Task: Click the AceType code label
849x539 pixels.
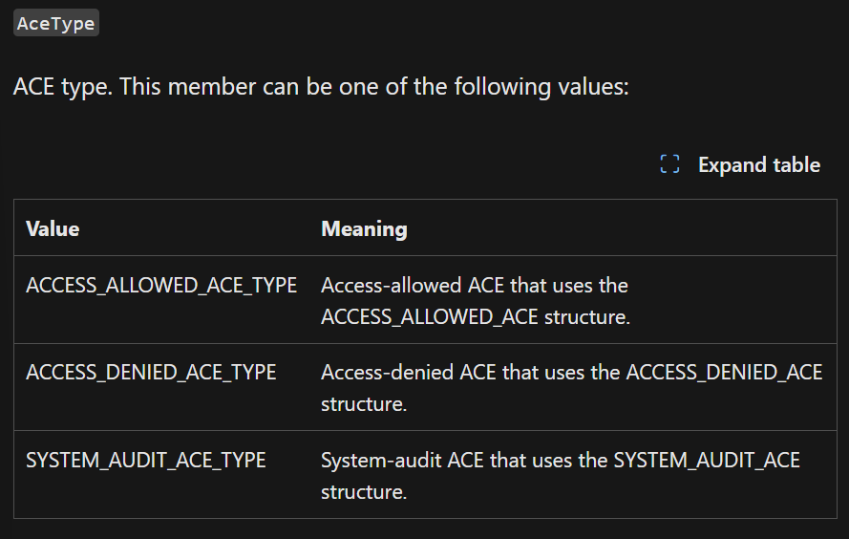Action: point(55,23)
